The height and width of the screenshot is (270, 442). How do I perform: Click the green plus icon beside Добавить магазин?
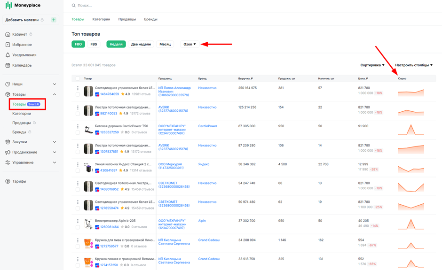pos(54,20)
